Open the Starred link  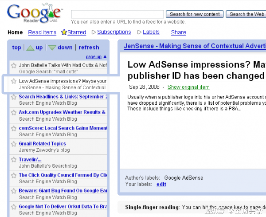(77, 32)
